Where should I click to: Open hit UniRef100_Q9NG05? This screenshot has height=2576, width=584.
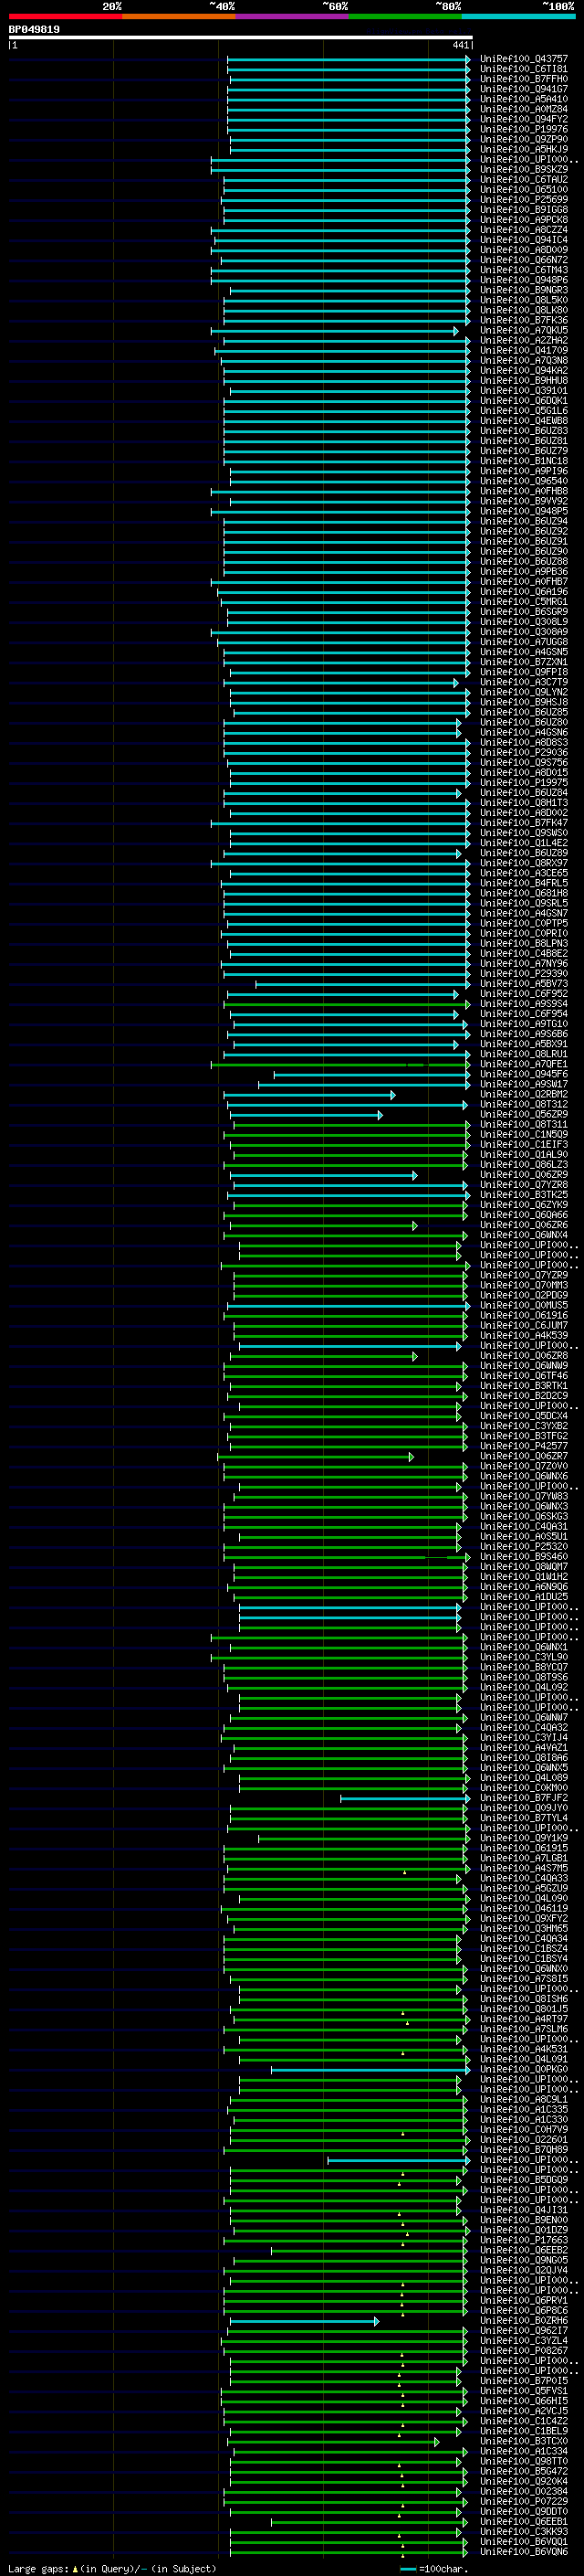523,2260
